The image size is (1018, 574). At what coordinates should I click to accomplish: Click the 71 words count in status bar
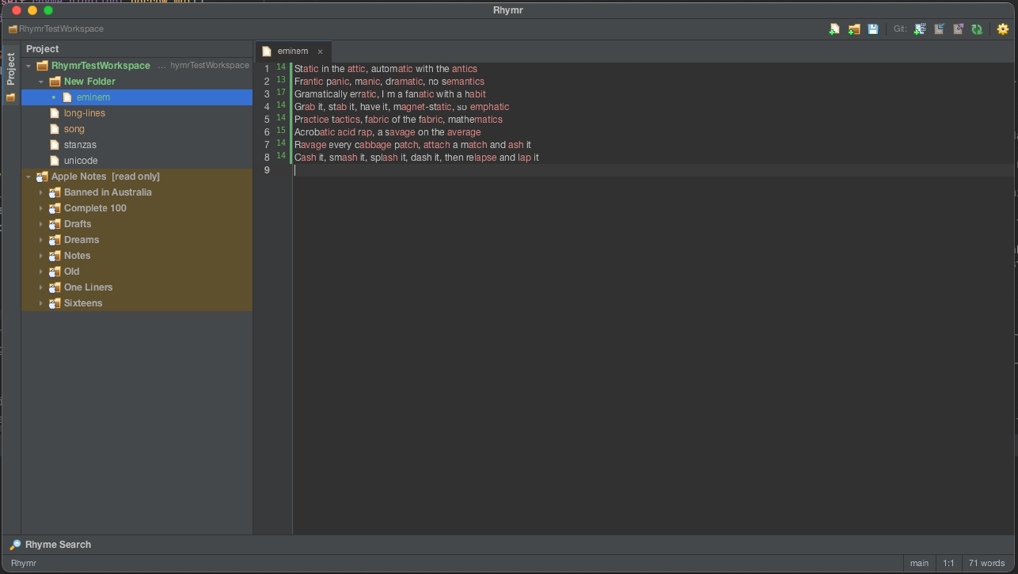(986, 563)
